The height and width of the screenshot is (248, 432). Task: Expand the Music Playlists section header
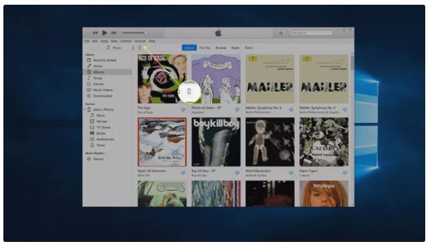click(95, 153)
